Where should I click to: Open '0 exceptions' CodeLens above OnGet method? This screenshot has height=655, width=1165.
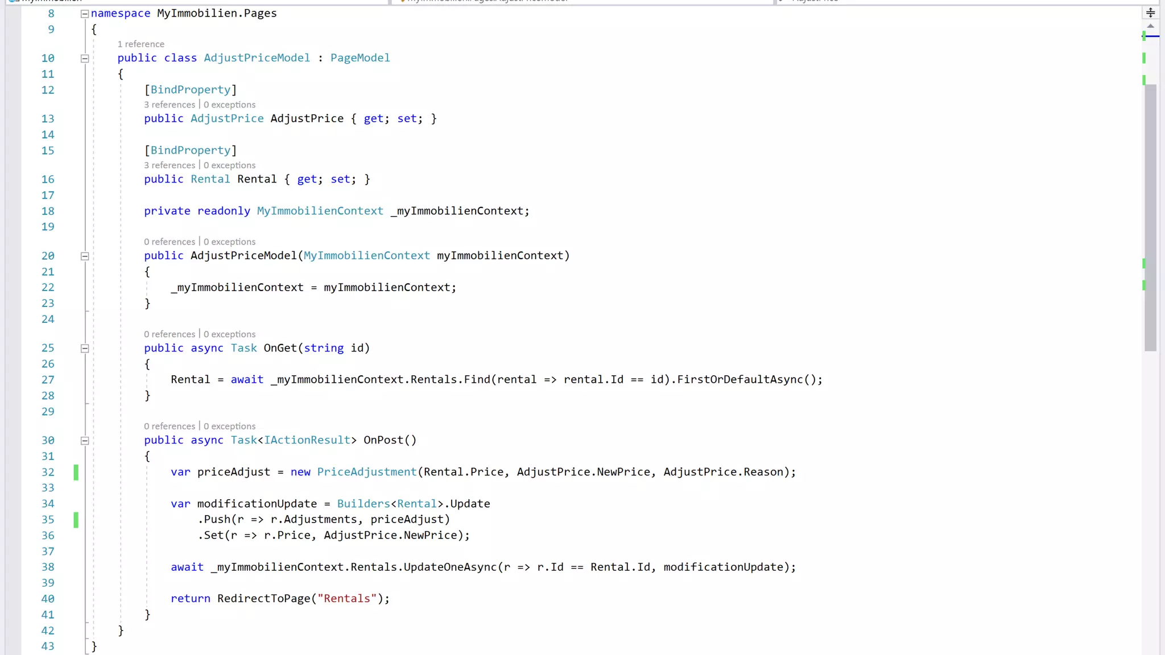point(229,334)
